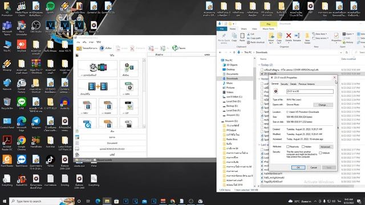Switch to the Details tab in Properties
365x205 pixels.
(293, 84)
